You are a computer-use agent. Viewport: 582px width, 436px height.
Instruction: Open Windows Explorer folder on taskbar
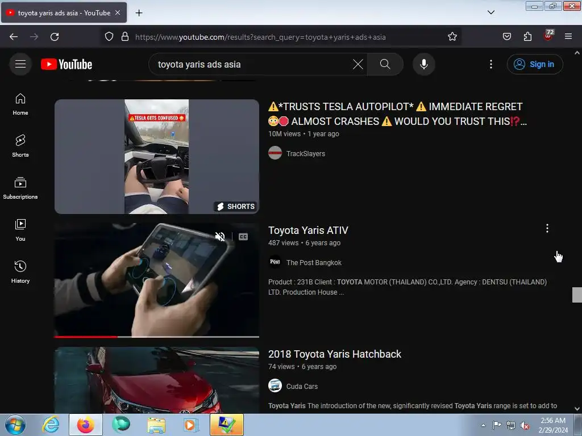pos(156,425)
